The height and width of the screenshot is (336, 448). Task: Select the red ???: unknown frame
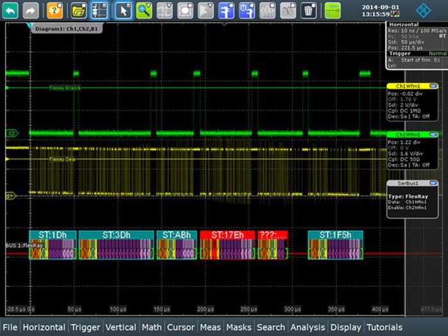coord(273,245)
